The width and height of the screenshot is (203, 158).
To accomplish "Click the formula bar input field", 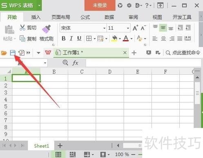I will [x=143, y=63].
